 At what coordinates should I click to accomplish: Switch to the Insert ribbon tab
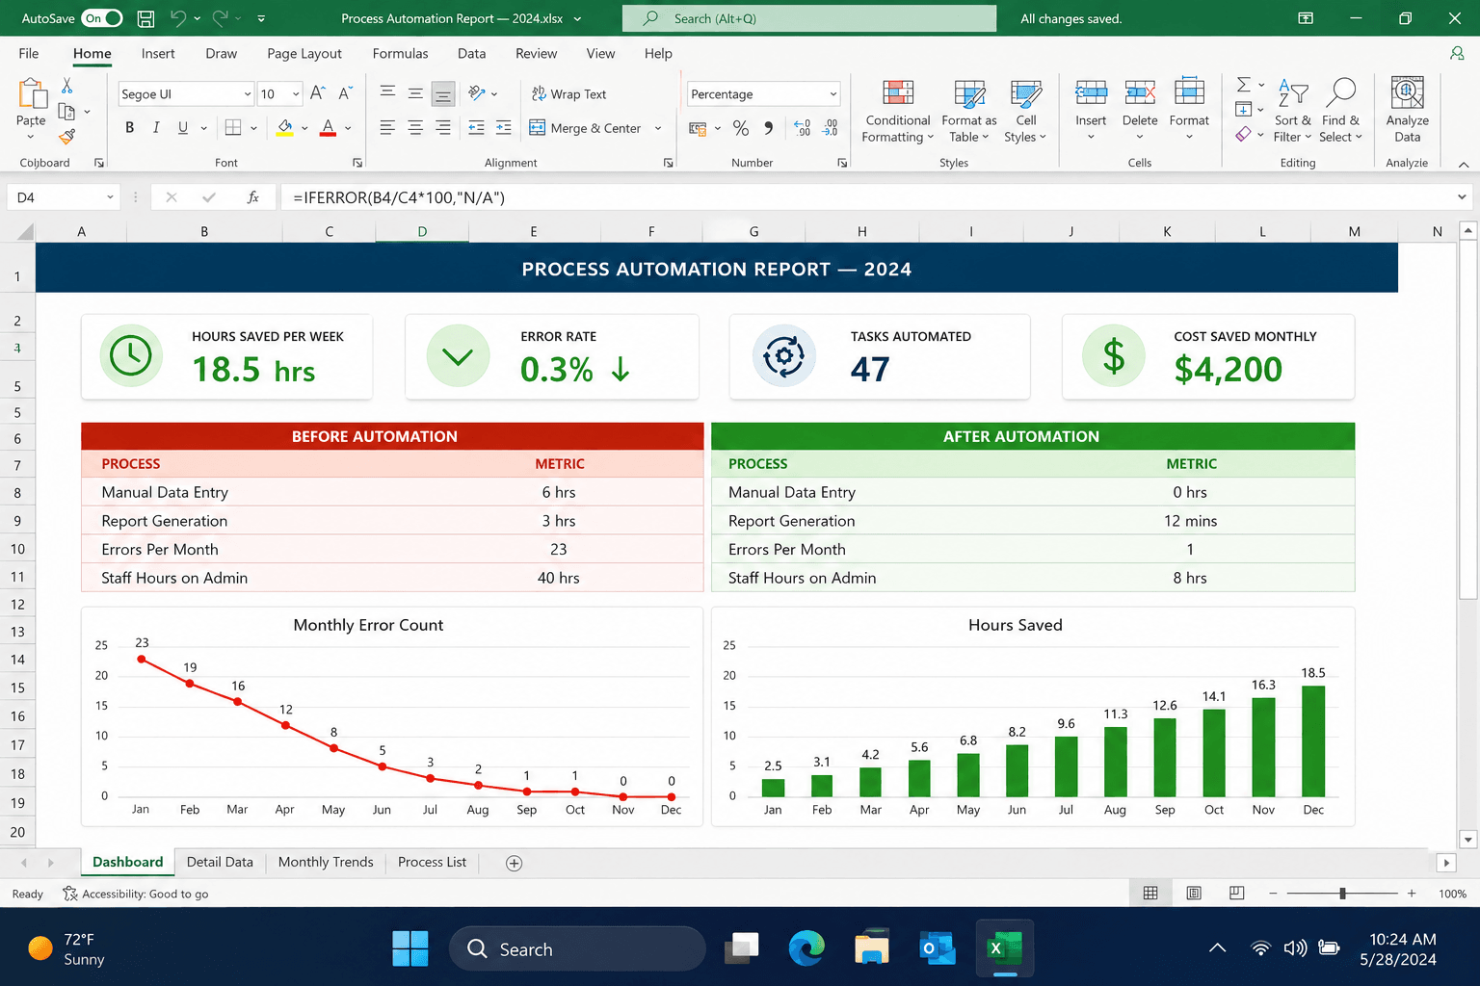point(158,54)
